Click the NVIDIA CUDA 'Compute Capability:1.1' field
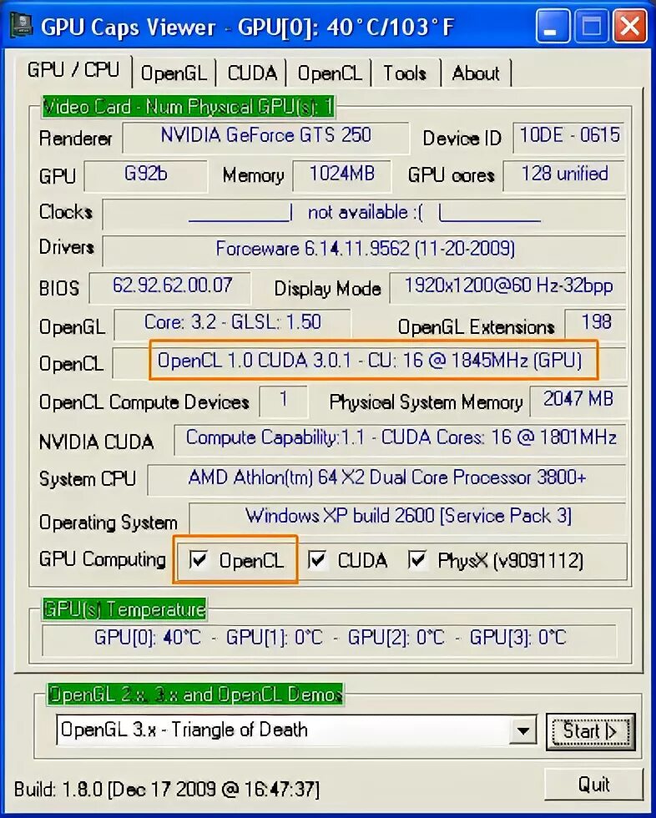 (401, 439)
